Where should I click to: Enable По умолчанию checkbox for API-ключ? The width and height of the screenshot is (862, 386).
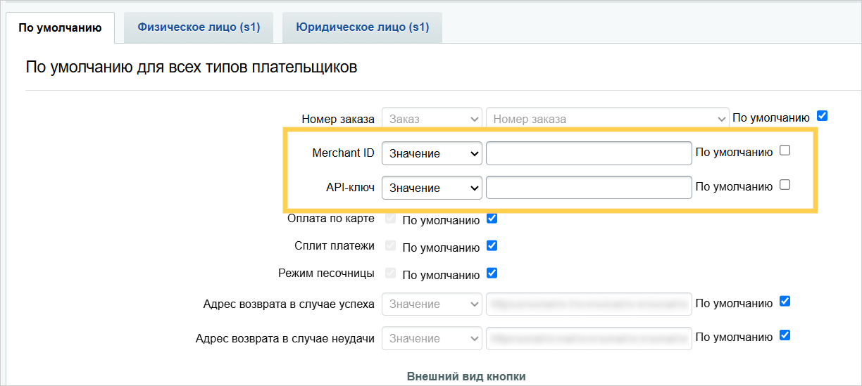[x=785, y=185]
